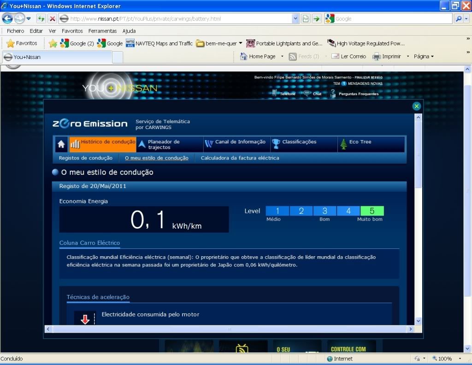Open the Ferramentas menu
Screen dimensions: 472x365
coord(102,31)
